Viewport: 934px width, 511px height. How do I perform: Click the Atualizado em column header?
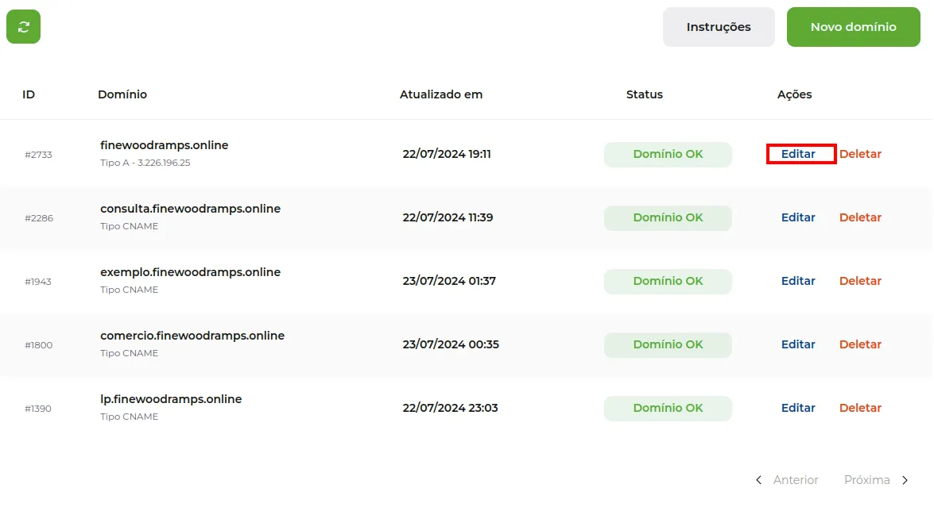(441, 94)
